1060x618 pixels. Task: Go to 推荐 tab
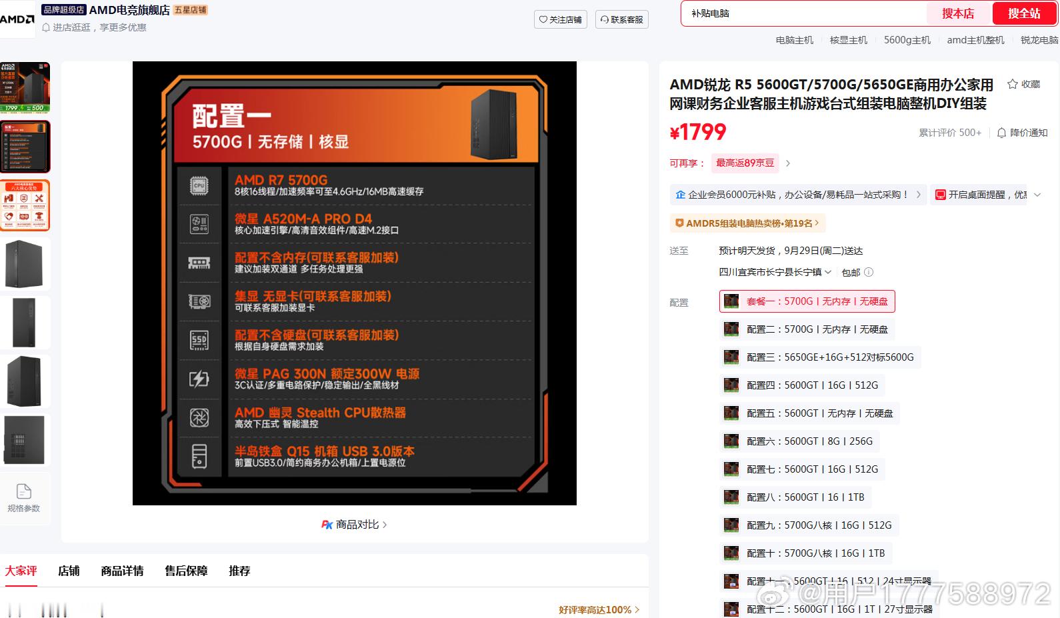pyautogui.click(x=239, y=571)
